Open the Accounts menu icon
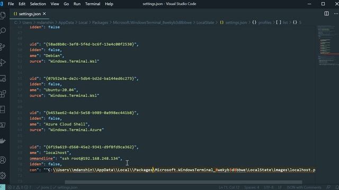 click(x=3, y=160)
